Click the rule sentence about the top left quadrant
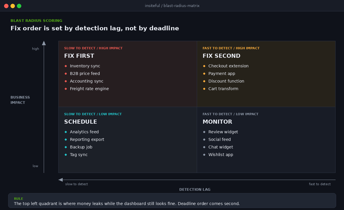The width and height of the screenshot is (344, 210). (x=127, y=204)
